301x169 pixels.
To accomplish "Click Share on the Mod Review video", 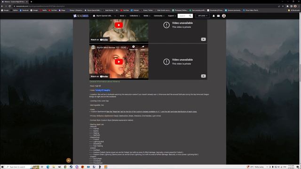I will (x=143, y=48).
